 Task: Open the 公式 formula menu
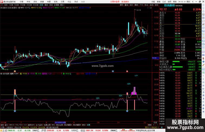(164, 2)
